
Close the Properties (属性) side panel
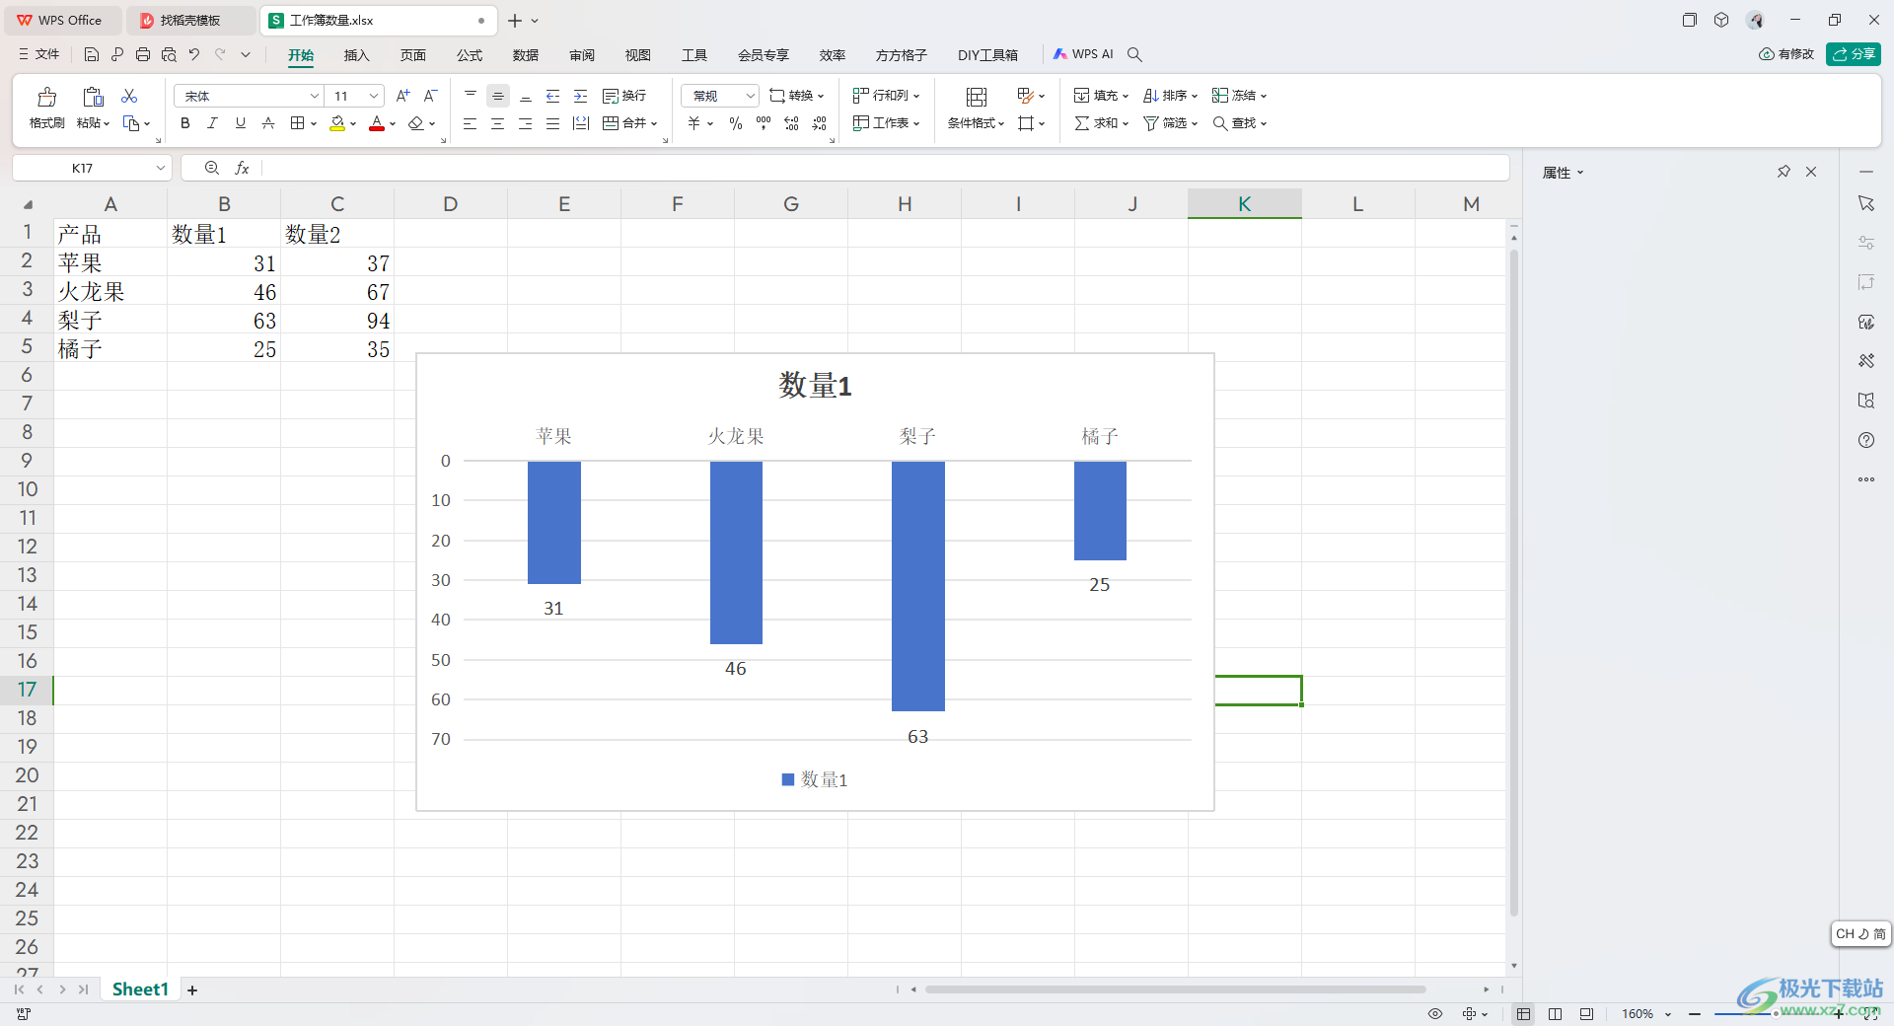point(1811,172)
